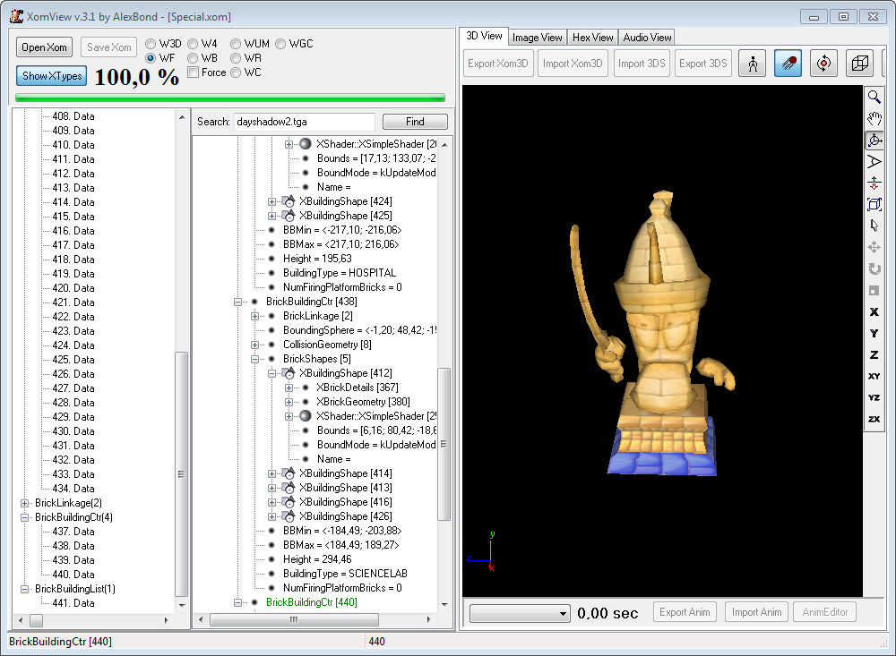The height and width of the screenshot is (656, 896).
Task: Click the Search text field
Action: 303,122
